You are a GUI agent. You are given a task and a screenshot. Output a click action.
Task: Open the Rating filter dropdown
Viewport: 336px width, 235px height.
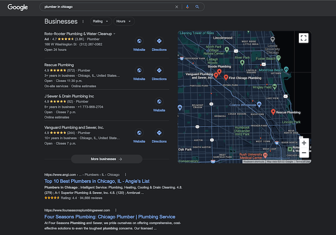coord(101,21)
